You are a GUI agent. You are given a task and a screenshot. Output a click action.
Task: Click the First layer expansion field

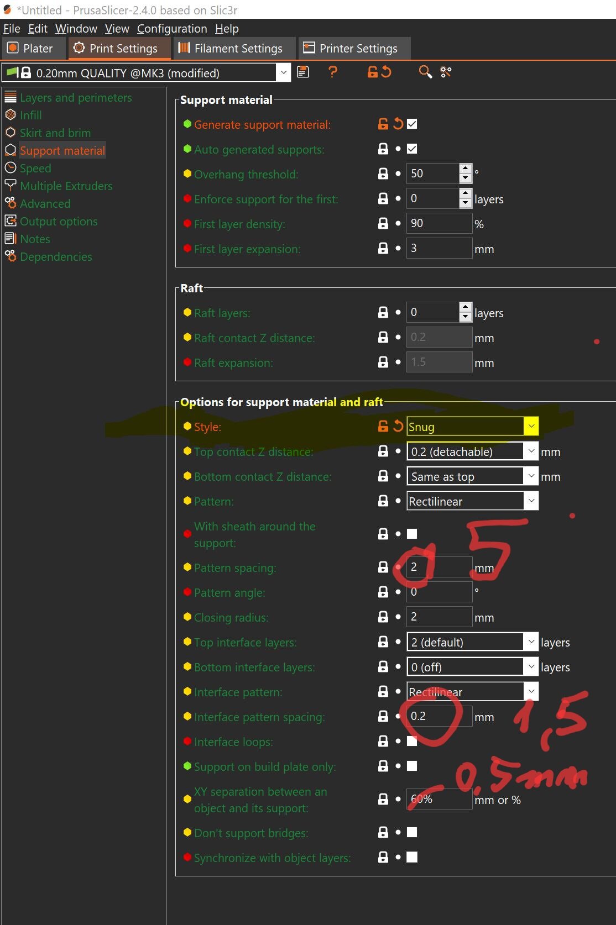(x=440, y=249)
